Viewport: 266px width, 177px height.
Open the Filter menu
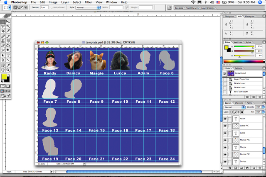pos(88,2)
